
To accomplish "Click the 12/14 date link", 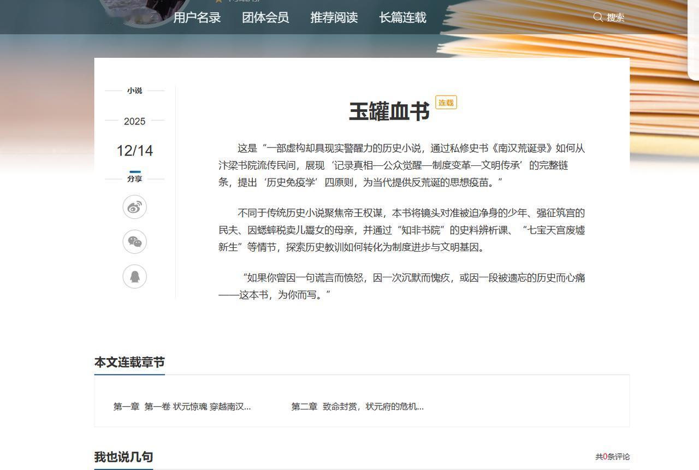I will 134,150.
